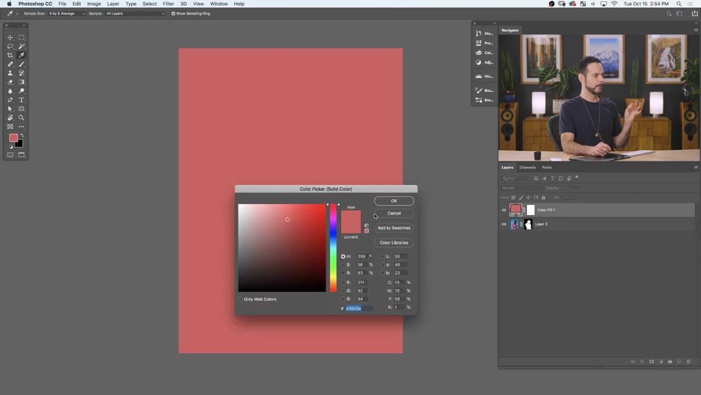Select the L lightness radio button
The height and width of the screenshot is (395, 701).
pos(383,257)
